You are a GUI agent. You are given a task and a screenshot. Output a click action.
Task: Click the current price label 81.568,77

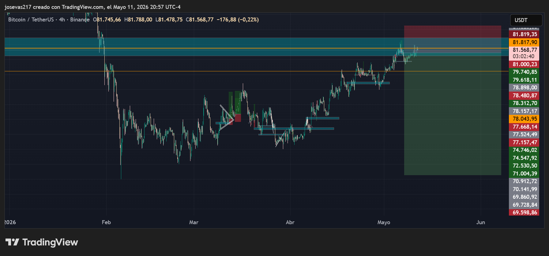click(x=524, y=50)
